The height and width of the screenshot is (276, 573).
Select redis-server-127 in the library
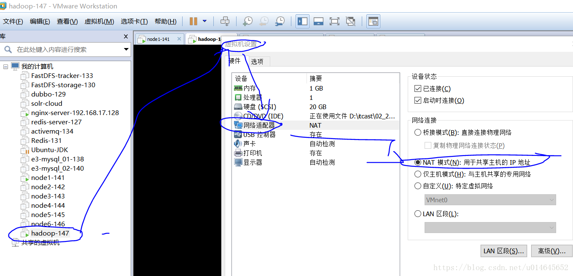tap(56, 122)
